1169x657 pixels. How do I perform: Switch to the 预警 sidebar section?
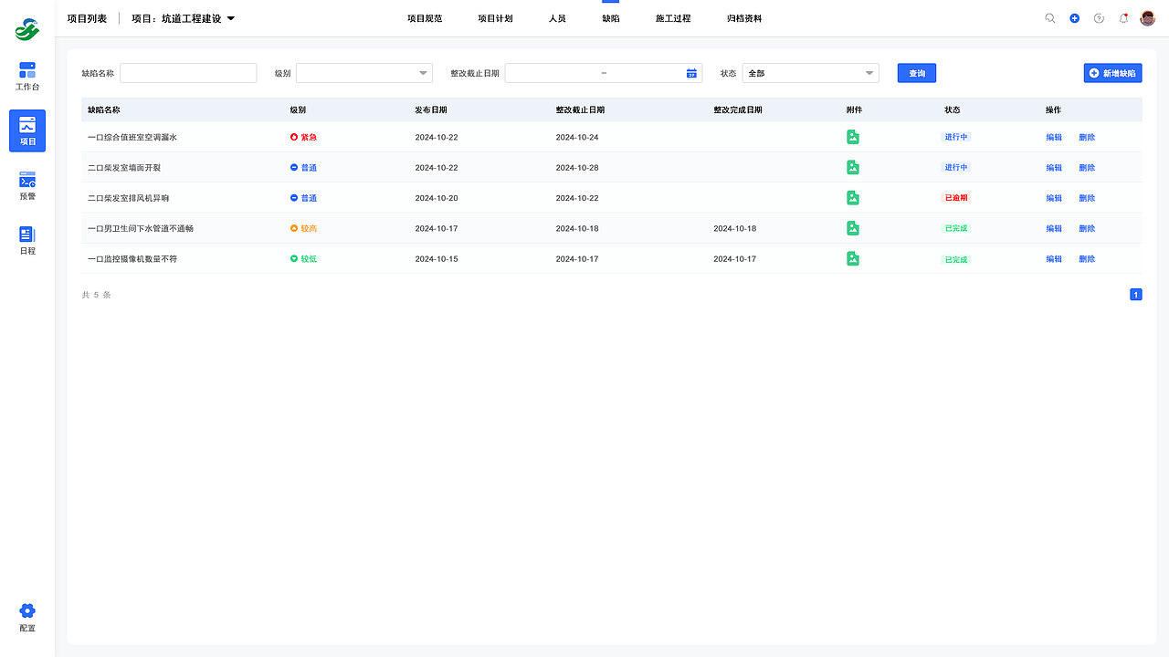pyautogui.click(x=26, y=184)
